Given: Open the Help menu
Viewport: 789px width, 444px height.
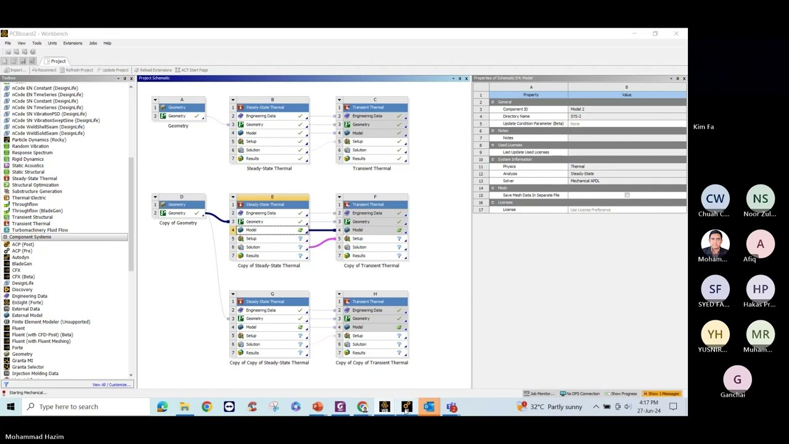Looking at the screenshot, I should click(x=107, y=43).
